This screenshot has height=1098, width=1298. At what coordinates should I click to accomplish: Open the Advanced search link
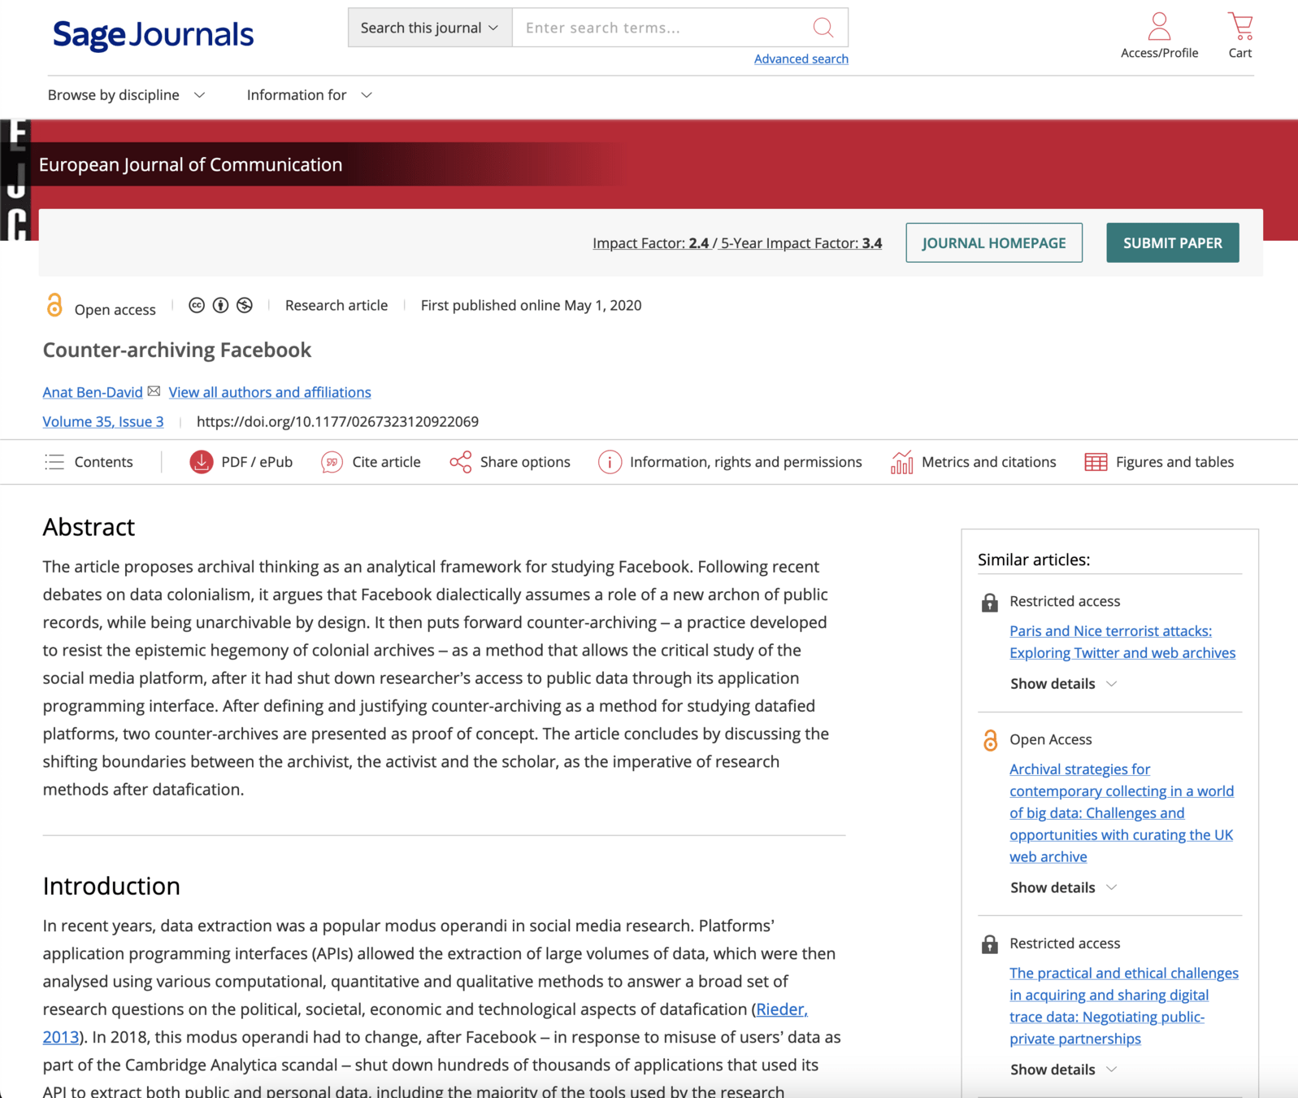[801, 59]
